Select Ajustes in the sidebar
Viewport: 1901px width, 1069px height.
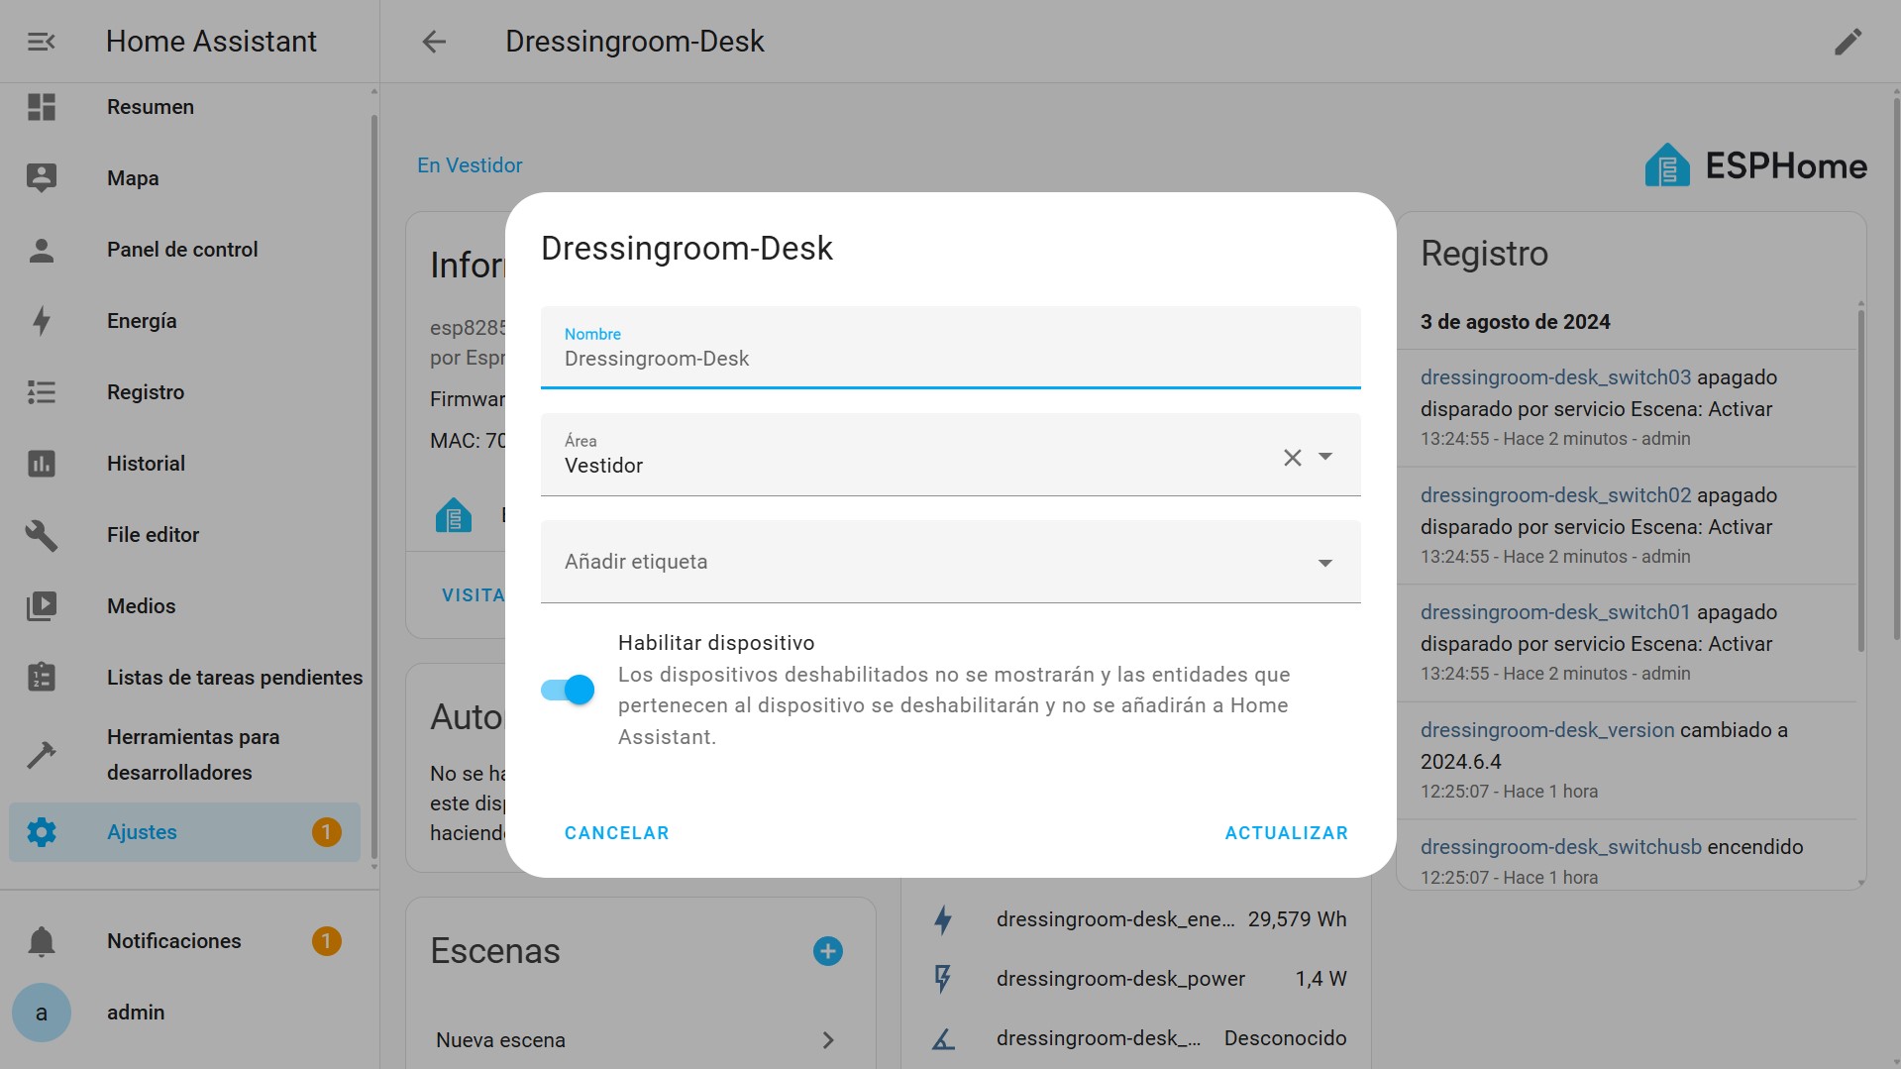point(142,832)
